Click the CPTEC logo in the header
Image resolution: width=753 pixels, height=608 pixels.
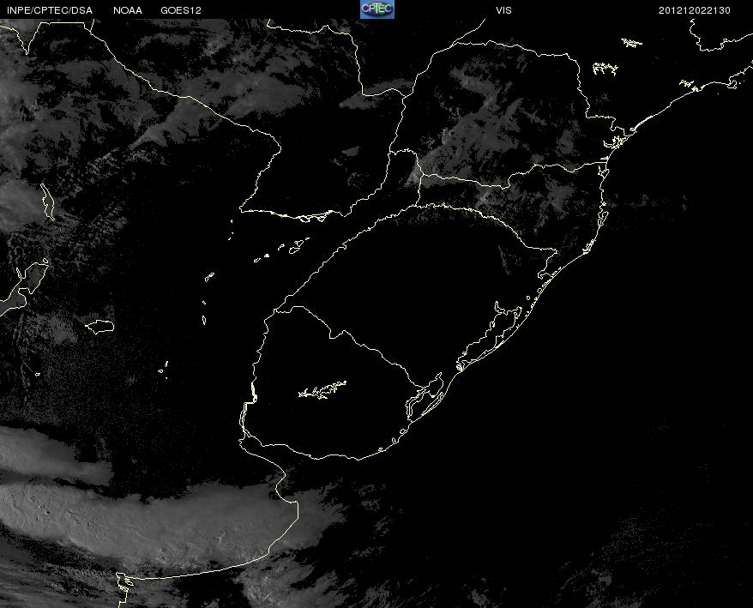coord(377,9)
